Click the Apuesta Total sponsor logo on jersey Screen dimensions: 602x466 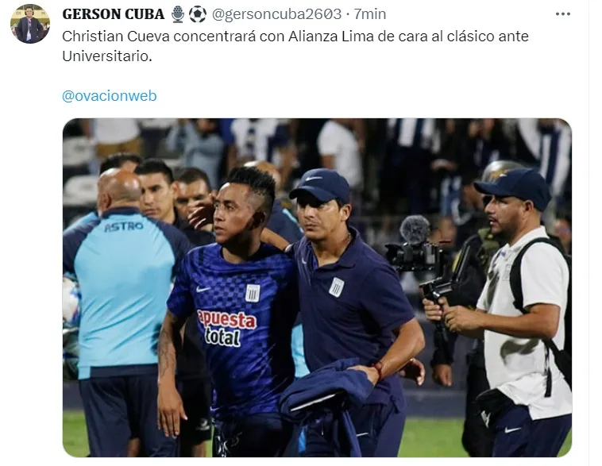point(226,328)
